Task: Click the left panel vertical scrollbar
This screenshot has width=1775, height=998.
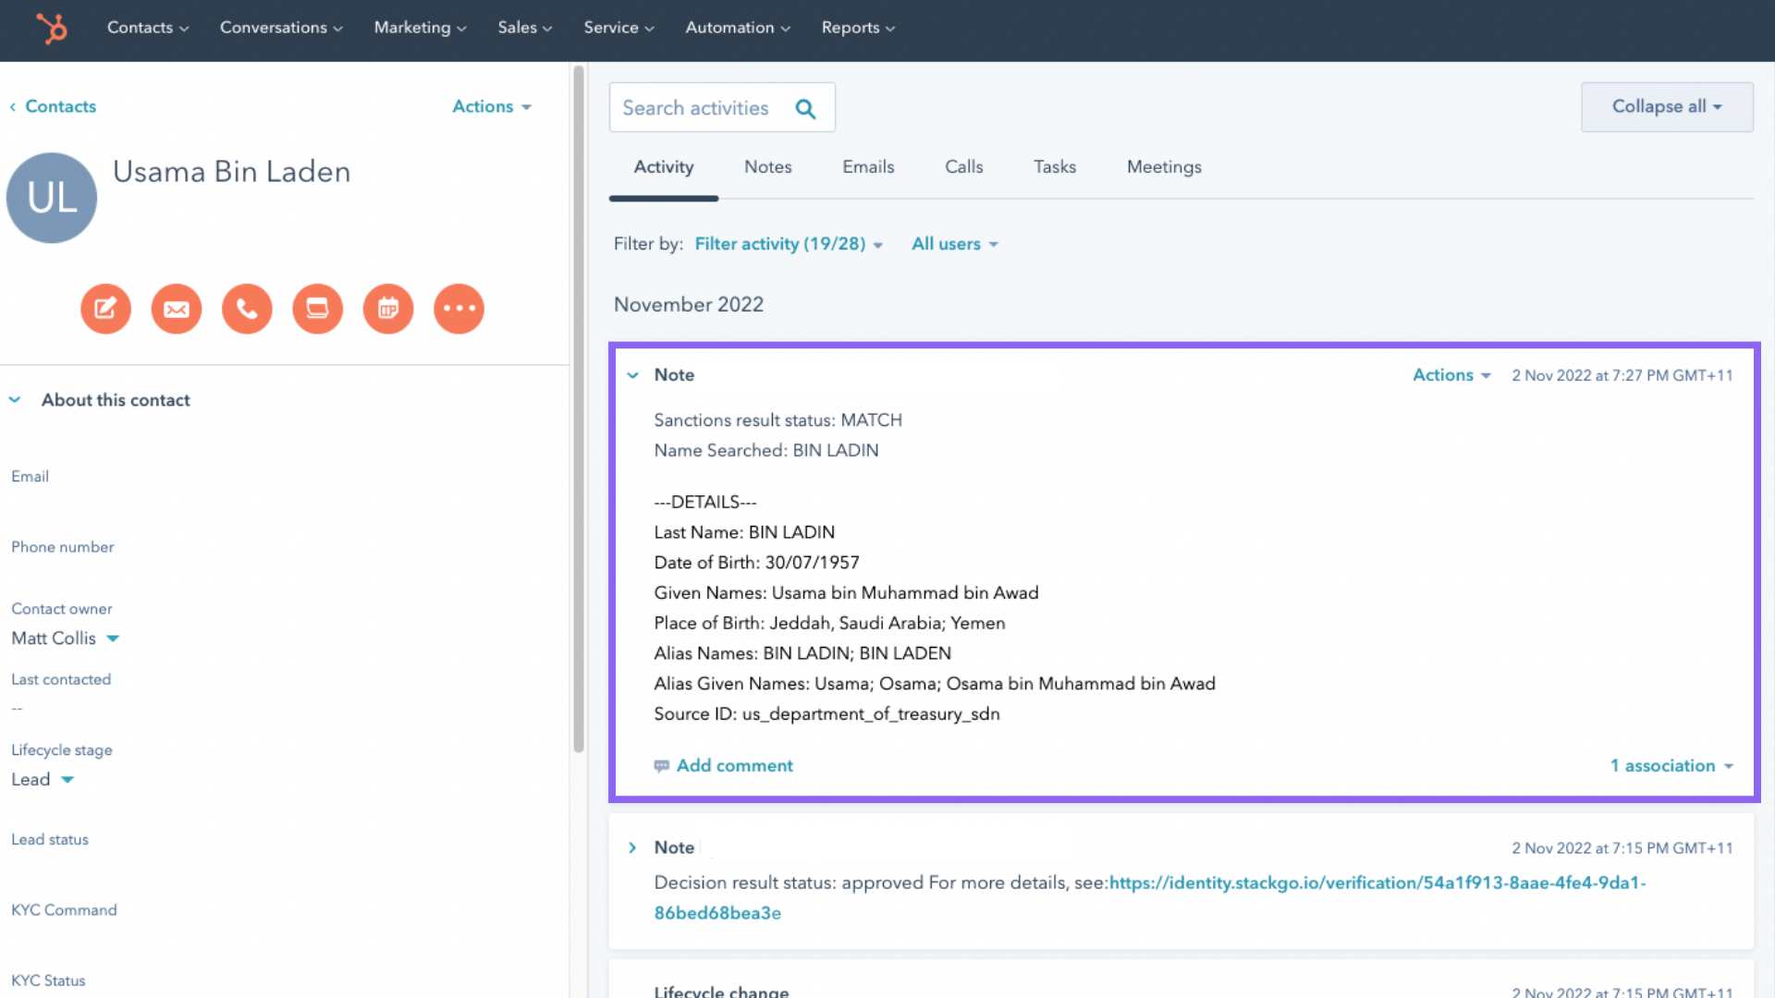Action: pos(579,407)
